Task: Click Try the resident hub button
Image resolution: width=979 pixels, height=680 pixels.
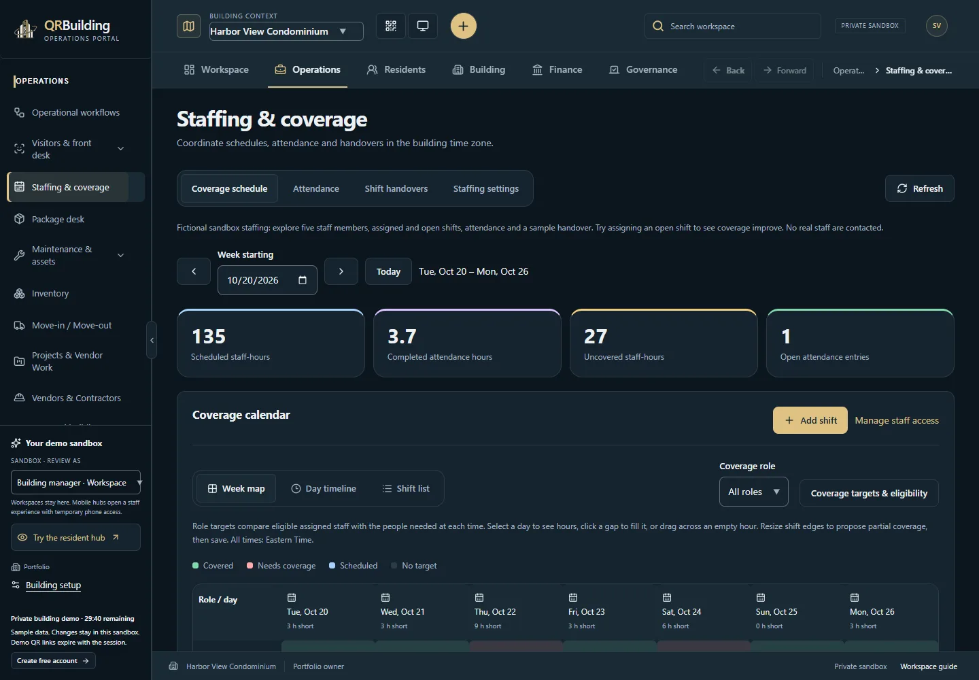Action: tap(75, 537)
